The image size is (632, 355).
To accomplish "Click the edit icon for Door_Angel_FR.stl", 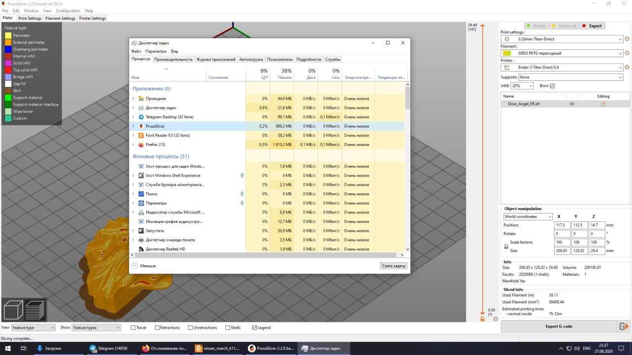I will [x=603, y=104].
